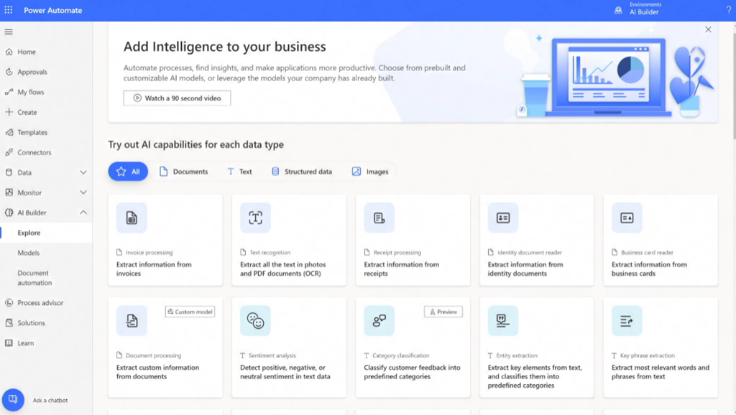This screenshot has height=415, width=736.
Task: Expand the Monitor section chevron
Action: click(x=83, y=192)
